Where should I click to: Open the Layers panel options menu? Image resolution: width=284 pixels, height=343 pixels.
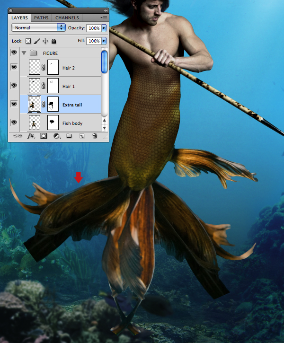point(104,18)
